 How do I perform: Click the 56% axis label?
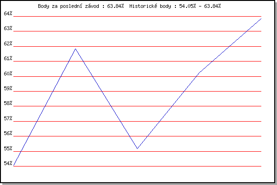(x=8, y=133)
